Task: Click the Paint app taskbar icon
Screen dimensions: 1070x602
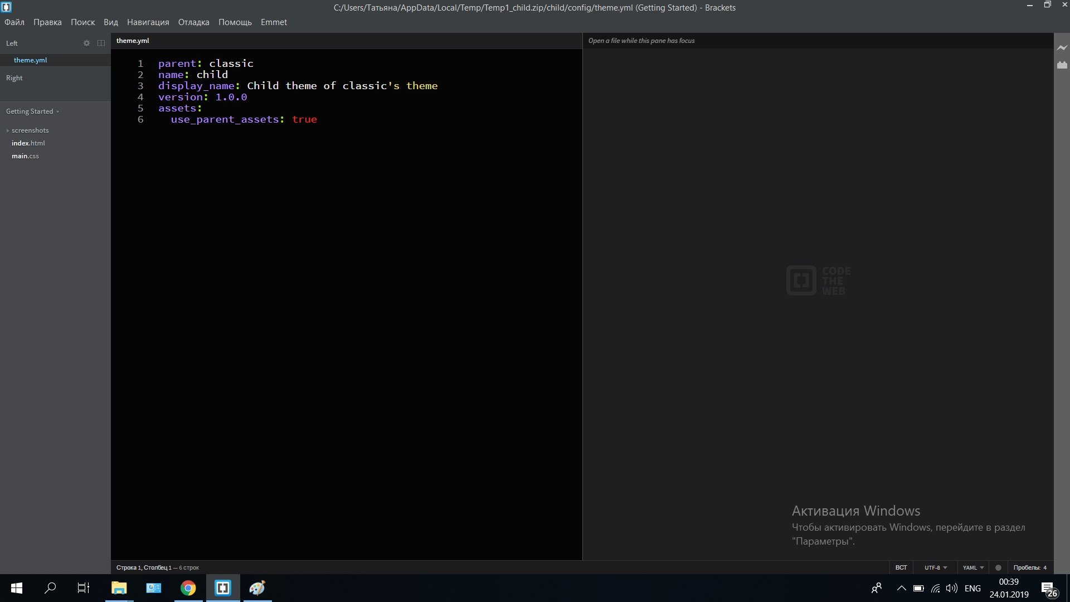Action: 257,588
